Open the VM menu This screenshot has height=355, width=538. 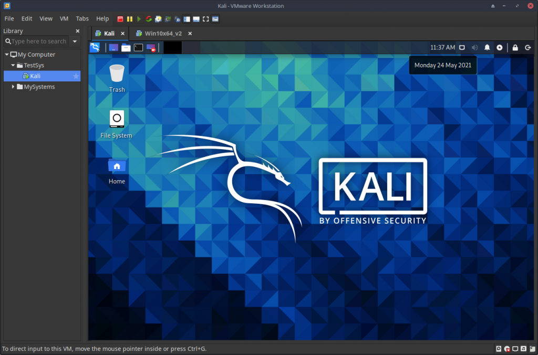(64, 18)
